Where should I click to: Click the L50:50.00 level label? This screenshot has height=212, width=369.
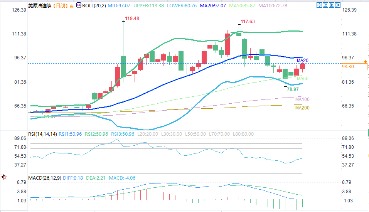[x=195, y=134]
